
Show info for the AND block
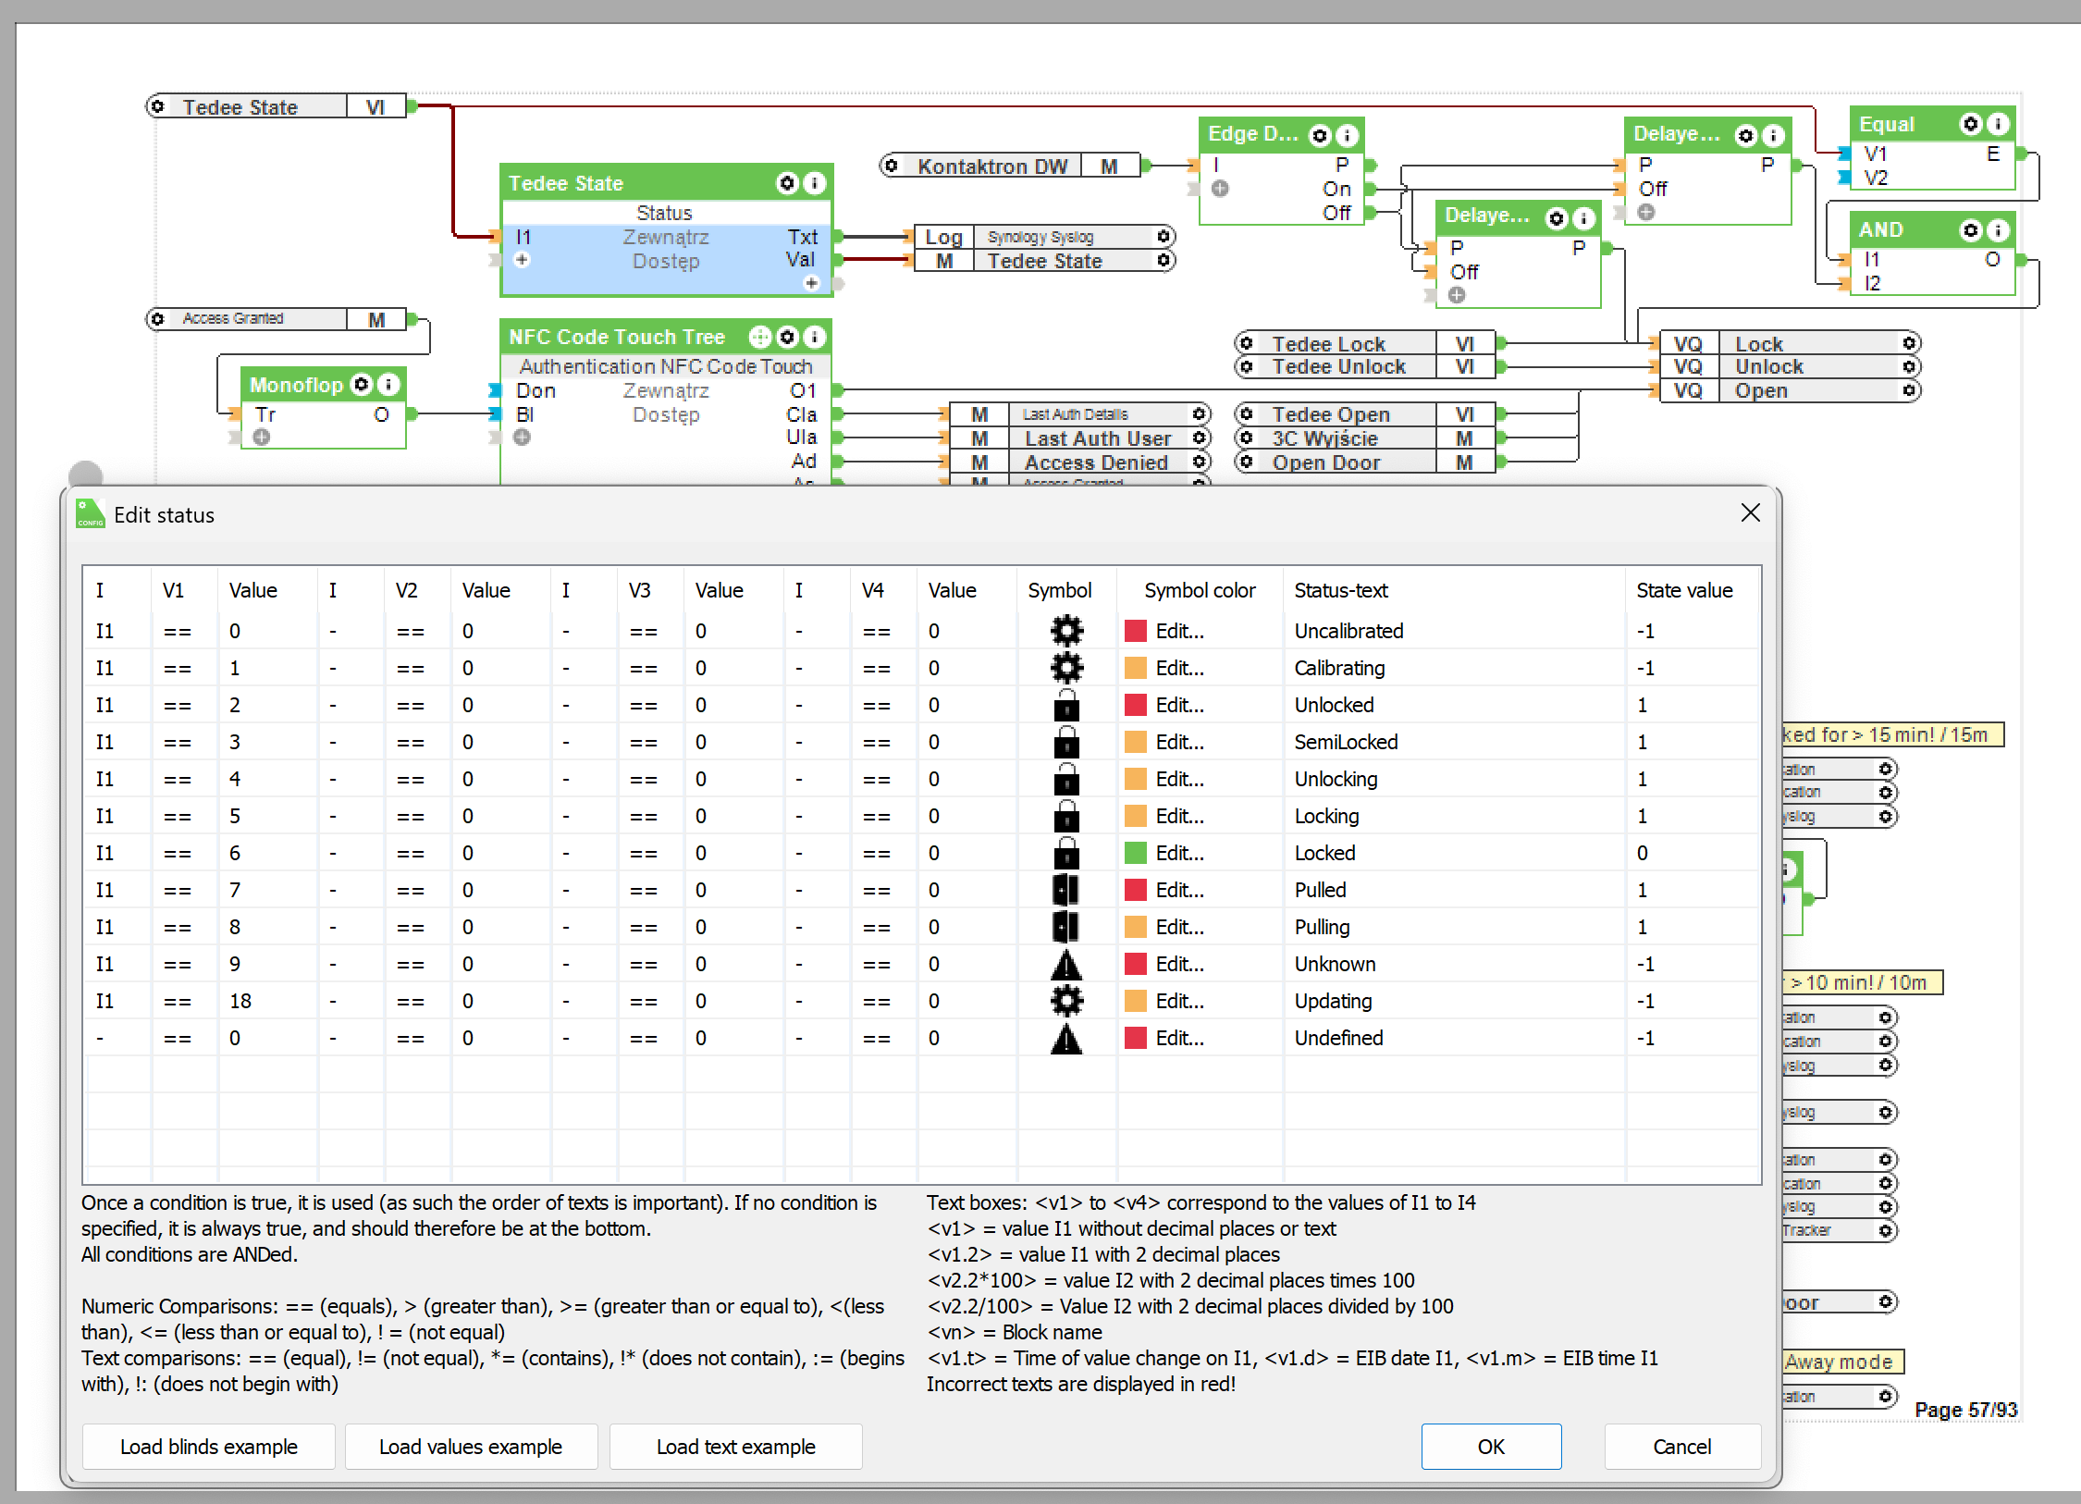point(1998,230)
